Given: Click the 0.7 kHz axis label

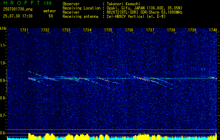Looking at the screenshot, I should pos(3,115).
